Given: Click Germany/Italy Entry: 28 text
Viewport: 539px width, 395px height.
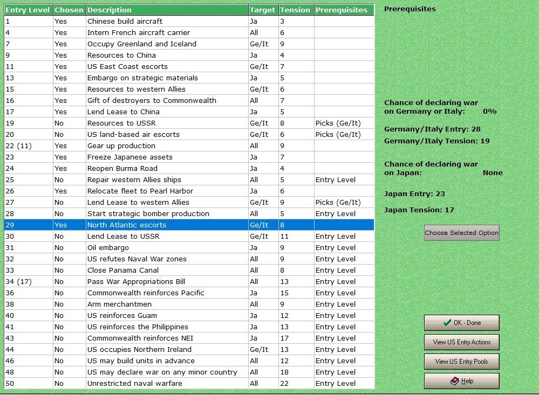Looking at the screenshot, I should pos(432,129).
